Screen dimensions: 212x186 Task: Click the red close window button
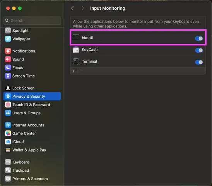pos(8,8)
